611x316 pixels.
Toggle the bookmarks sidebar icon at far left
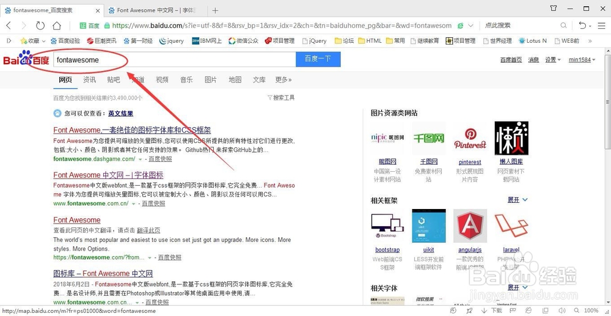pos(9,40)
